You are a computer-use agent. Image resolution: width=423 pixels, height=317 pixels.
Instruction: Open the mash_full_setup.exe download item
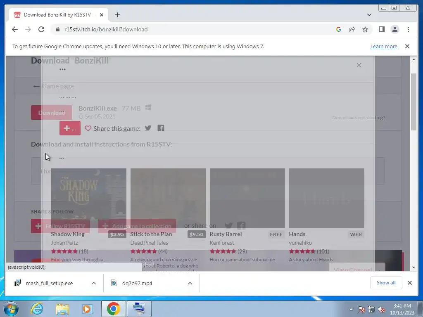[x=50, y=283]
